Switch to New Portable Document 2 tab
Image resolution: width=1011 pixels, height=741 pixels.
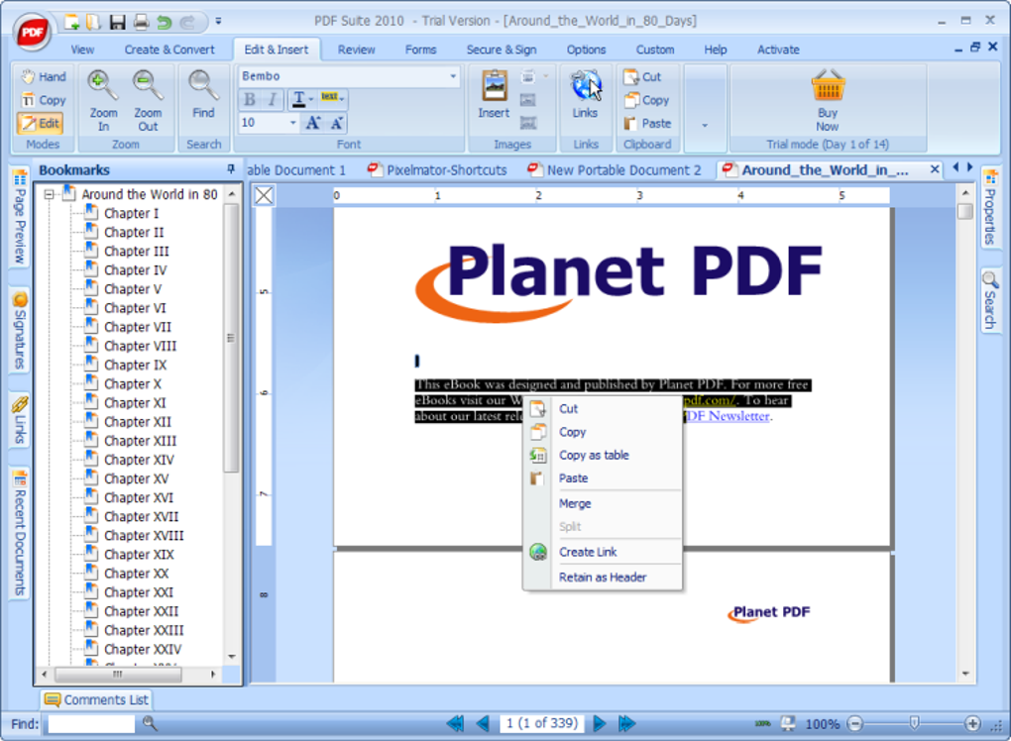(615, 170)
